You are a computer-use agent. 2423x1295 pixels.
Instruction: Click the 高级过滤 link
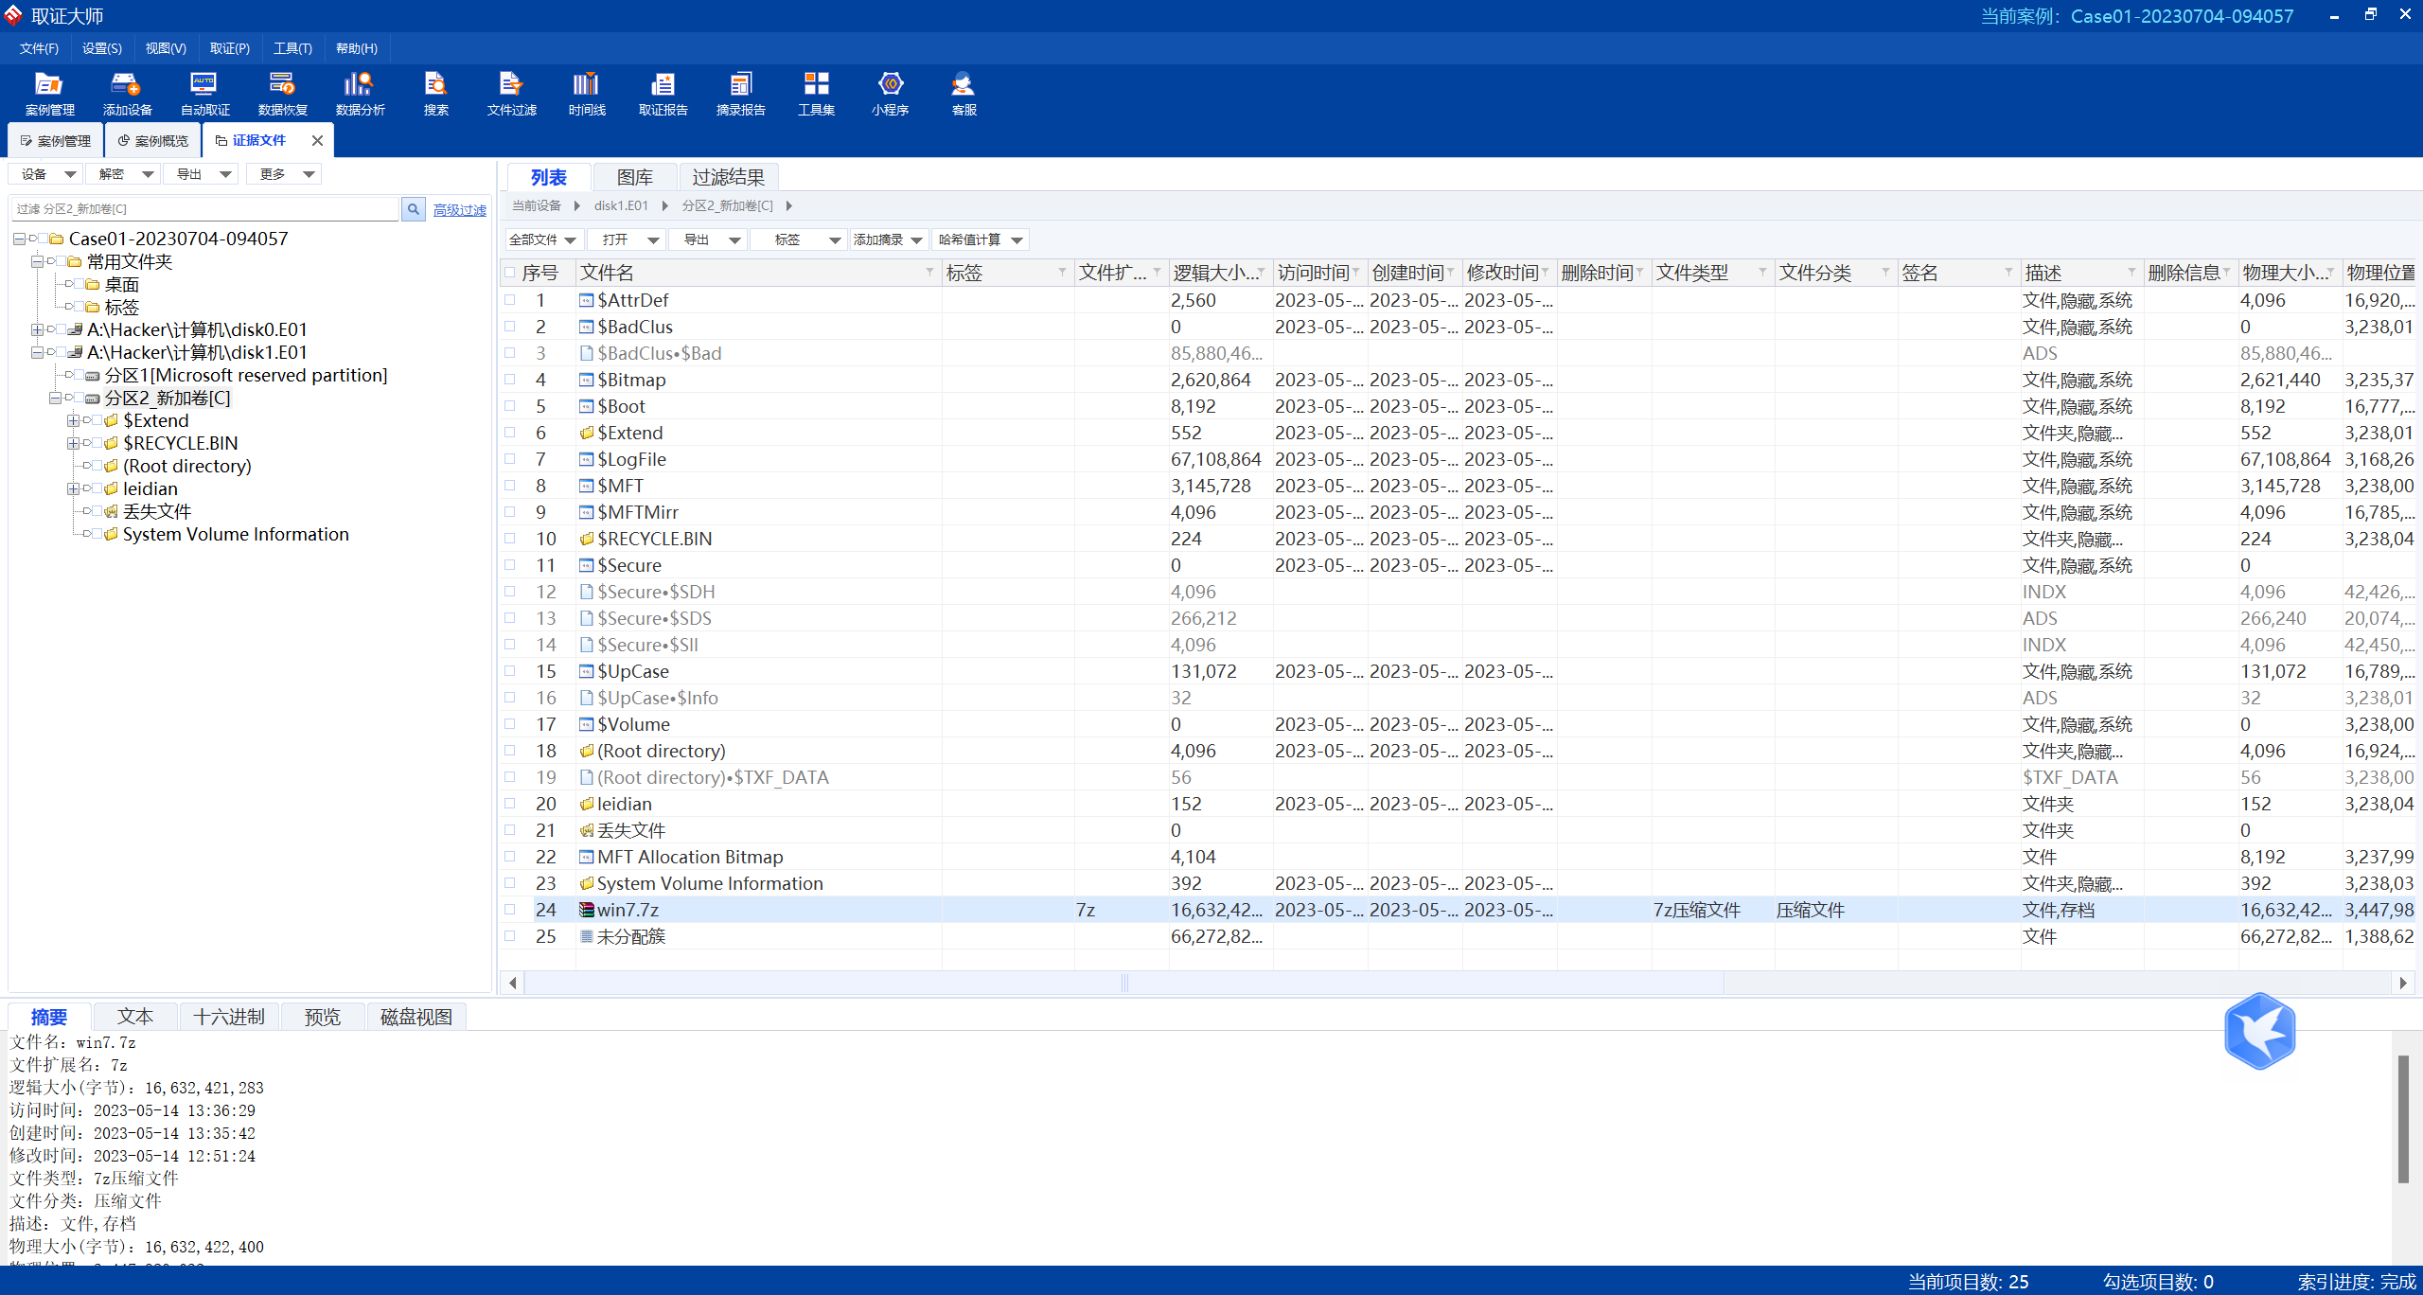[x=459, y=210]
